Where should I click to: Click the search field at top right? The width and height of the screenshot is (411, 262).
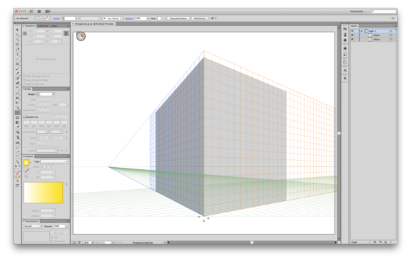[x=383, y=11]
